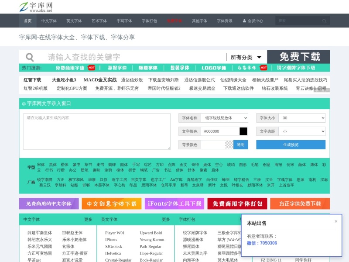Click the black text color swatch
349x262 pixels.
click(243, 131)
